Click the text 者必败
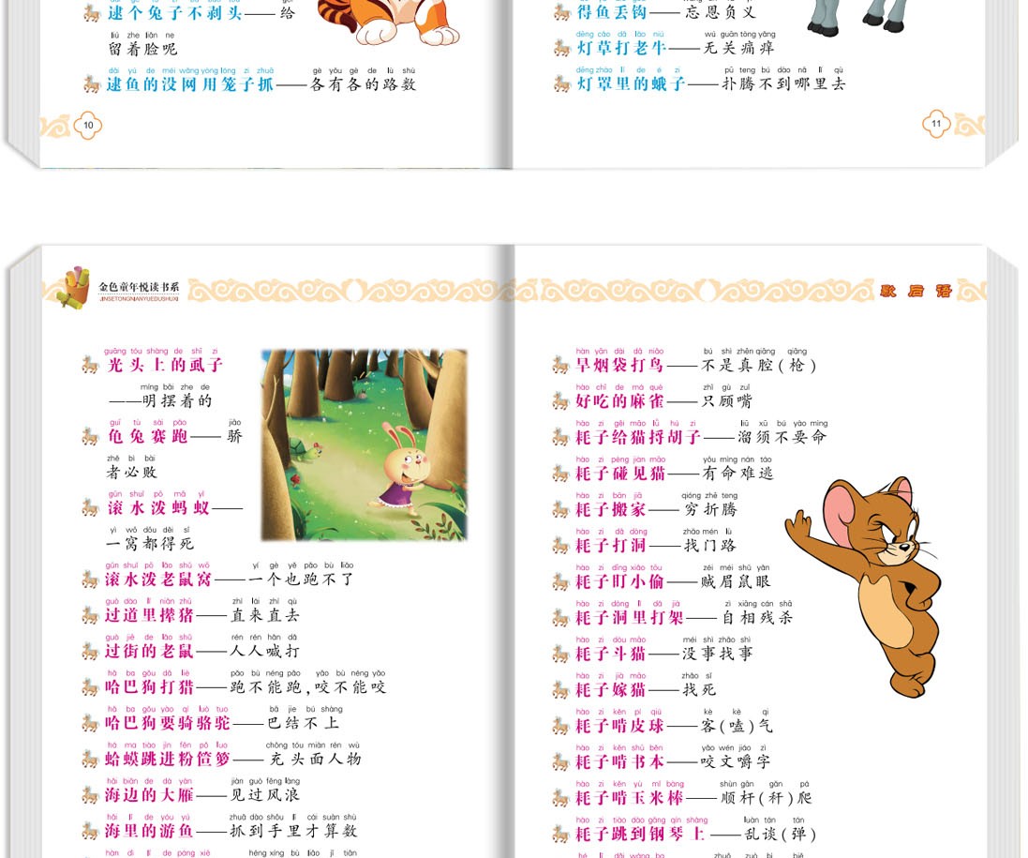The image size is (1028, 858). click(x=132, y=473)
